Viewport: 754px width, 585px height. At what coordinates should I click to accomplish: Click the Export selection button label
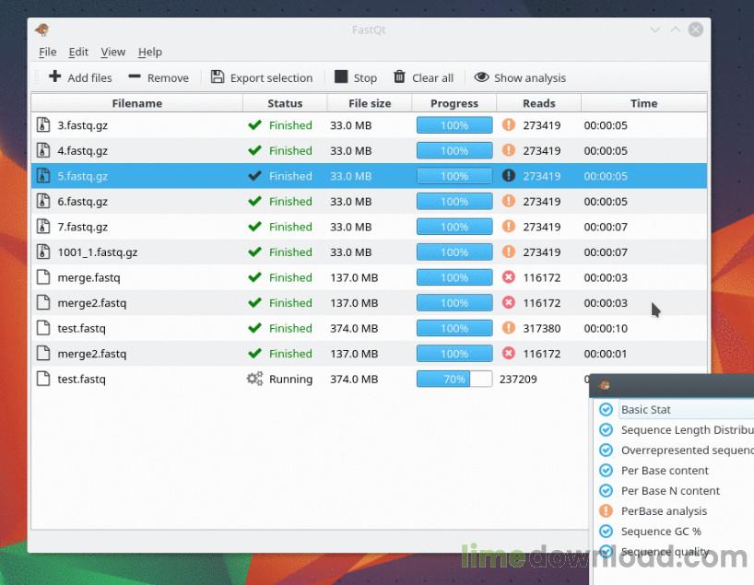(x=271, y=78)
